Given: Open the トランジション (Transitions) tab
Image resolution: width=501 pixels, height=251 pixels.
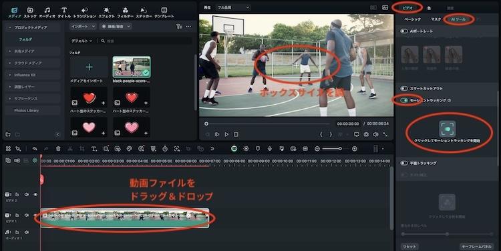Looking at the screenshot, I should [x=85, y=13].
